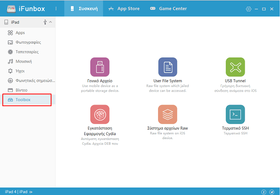Open Φωτογραφίες in the sidebar
This screenshot has width=280, height=195.
coord(28,42)
